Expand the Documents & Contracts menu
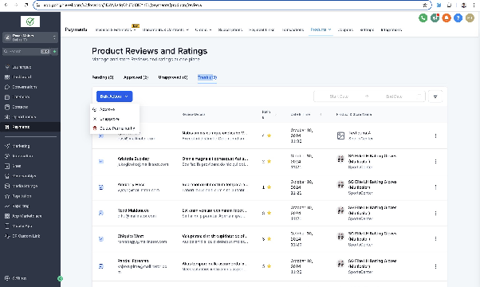 point(165,30)
